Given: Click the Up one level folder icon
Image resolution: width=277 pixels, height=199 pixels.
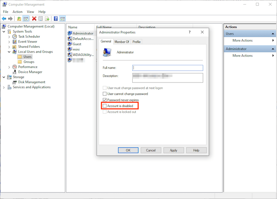Looking at the screenshot, I should coord(19,19).
